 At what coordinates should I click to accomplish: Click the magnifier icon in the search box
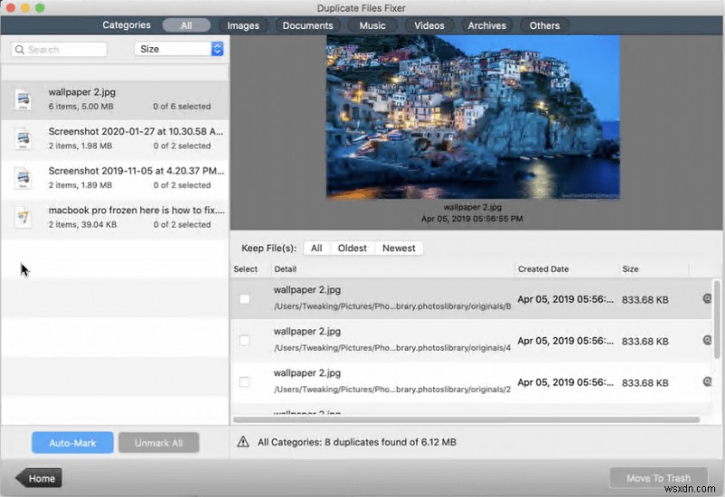[19, 50]
